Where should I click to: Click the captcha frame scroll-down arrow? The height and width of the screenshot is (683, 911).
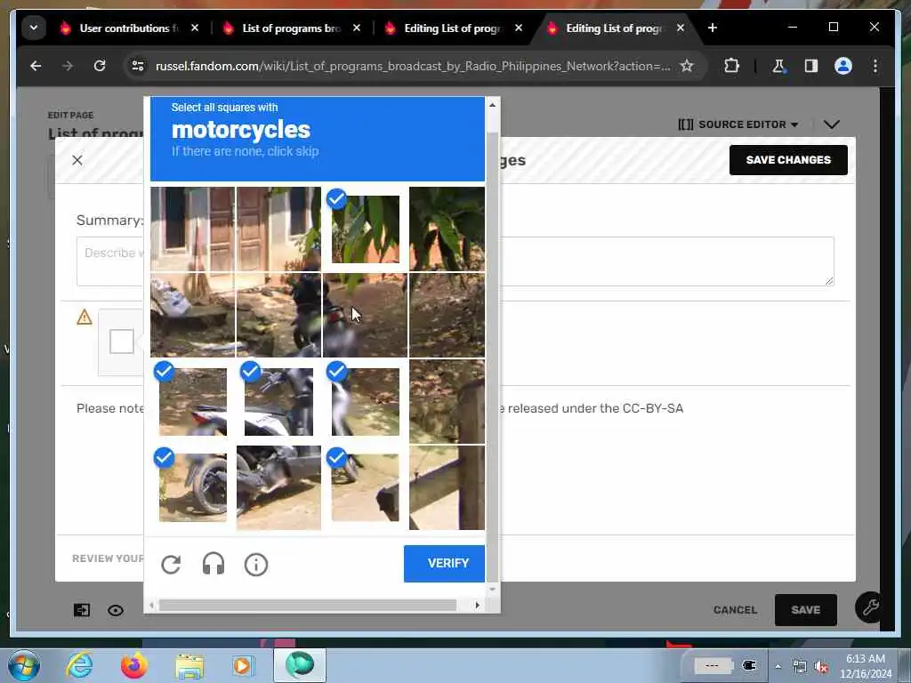(x=492, y=589)
